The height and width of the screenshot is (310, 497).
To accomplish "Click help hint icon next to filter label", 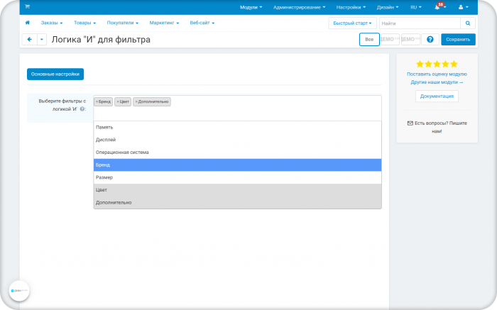I will 82,109.
